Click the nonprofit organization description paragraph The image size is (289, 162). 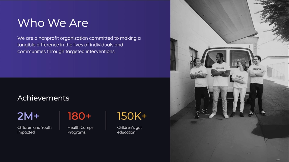pos(79,45)
